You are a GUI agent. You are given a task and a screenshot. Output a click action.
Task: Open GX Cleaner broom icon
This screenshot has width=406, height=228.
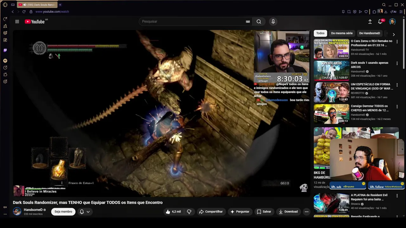coord(5,26)
